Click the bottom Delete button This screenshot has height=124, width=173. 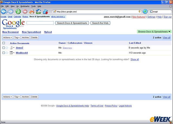pyautogui.click(x=34, y=97)
